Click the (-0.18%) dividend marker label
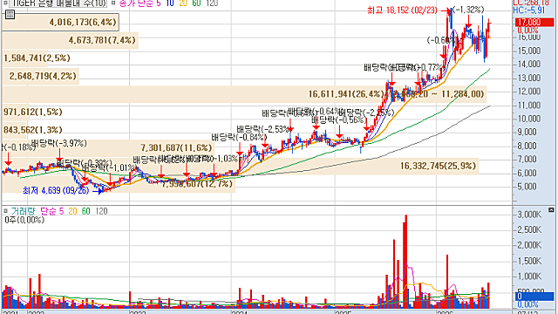558x314 pixels. coord(18,147)
